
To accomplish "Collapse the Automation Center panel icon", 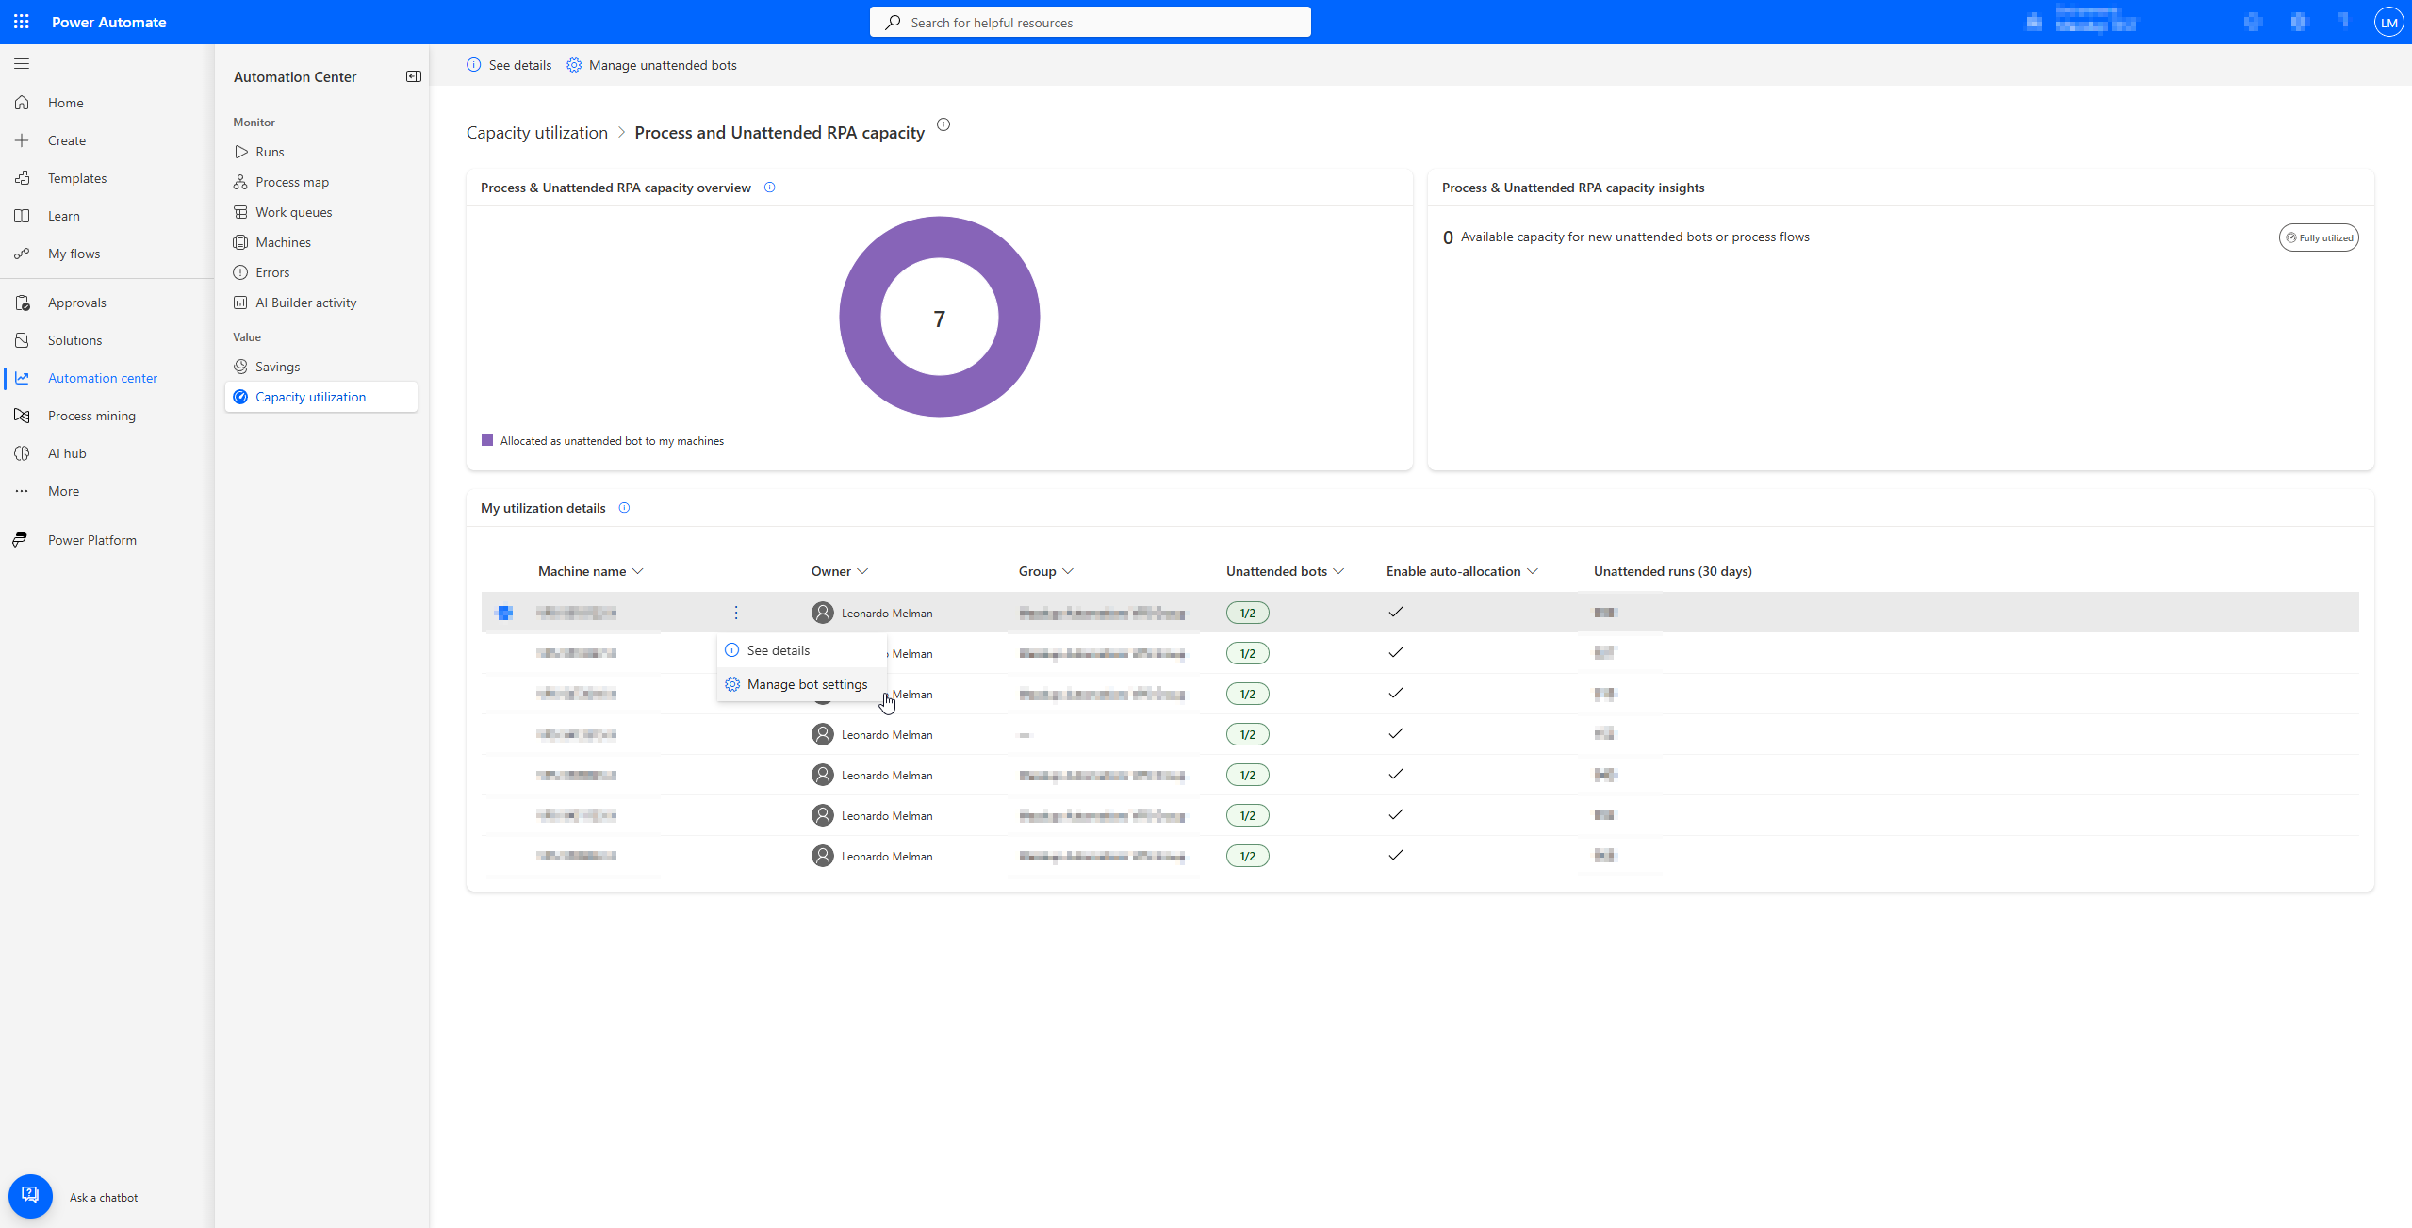I will pyautogui.click(x=413, y=76).
